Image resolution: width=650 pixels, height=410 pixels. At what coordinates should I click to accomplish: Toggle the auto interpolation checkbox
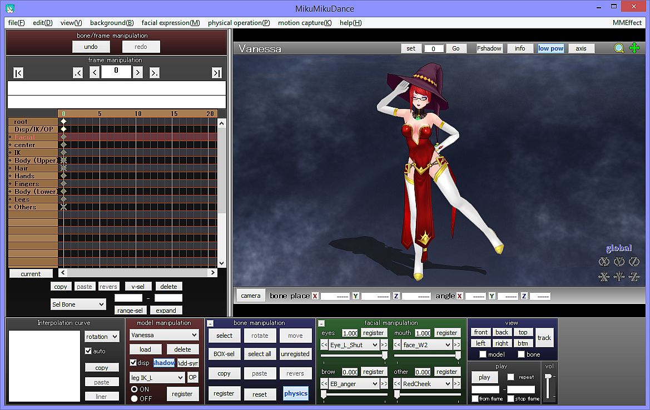[x=88, y=351]
